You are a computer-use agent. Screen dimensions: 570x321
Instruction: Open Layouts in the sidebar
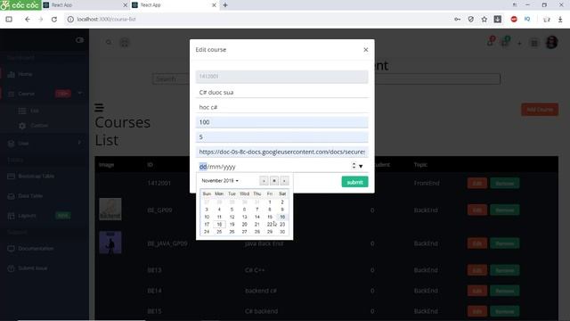(x=27, y=216)
